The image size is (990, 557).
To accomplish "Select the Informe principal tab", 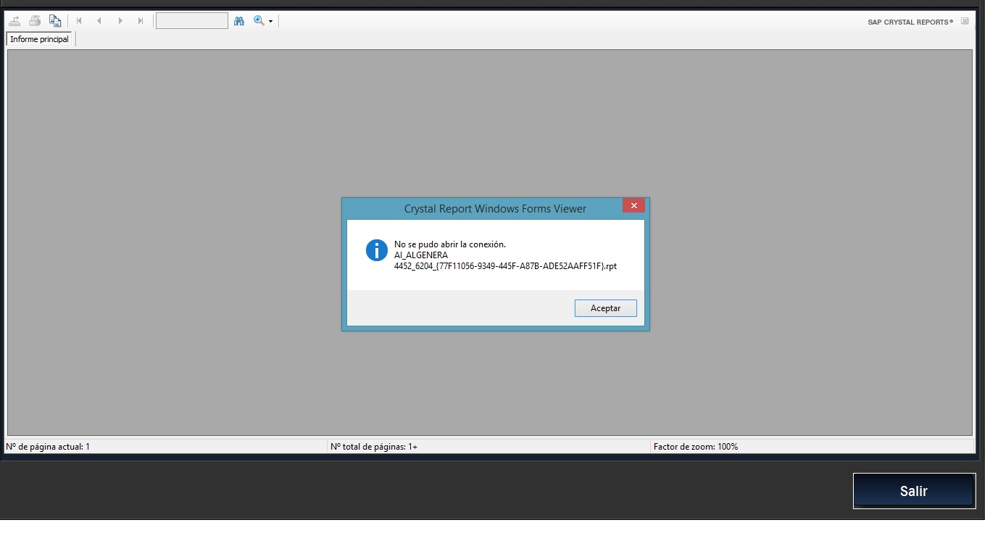I will (40, 39).
